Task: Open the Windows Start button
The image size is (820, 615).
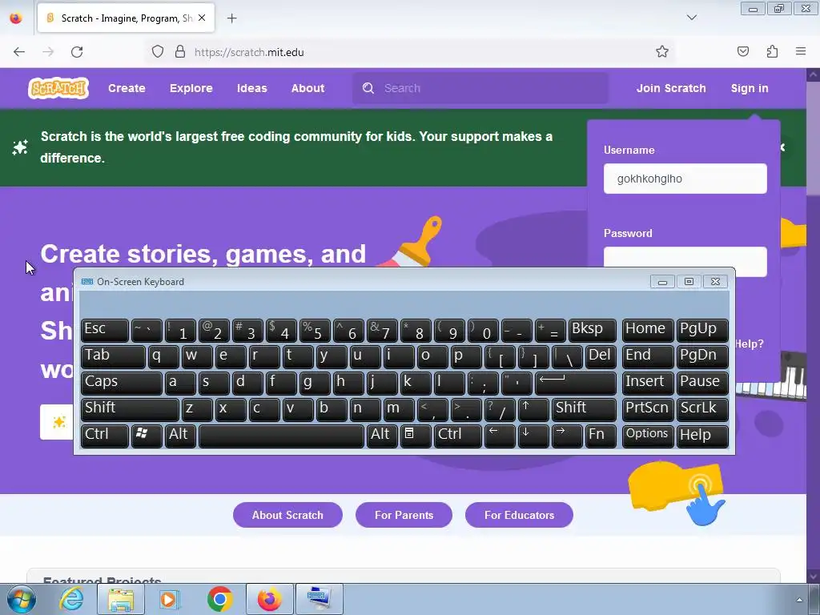Action: coord(21,599)
